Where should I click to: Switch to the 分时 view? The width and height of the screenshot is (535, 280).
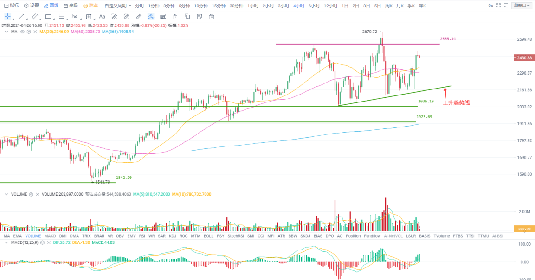(x=140, y=6)
